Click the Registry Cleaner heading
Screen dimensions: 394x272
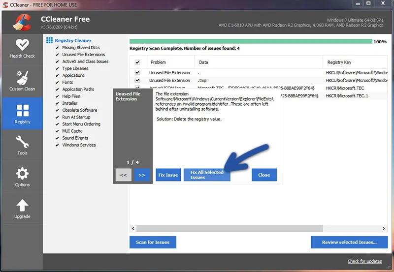pyautogui.click(x=73, y=40)
